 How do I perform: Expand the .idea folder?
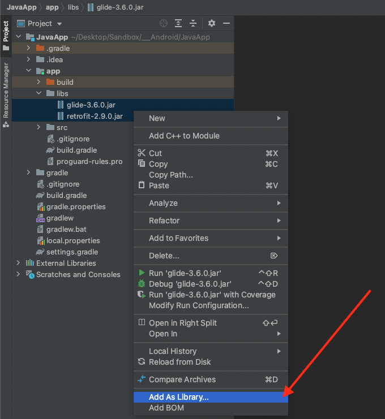point(29,59)
